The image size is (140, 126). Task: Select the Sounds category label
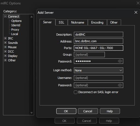[x=13, y=43]
